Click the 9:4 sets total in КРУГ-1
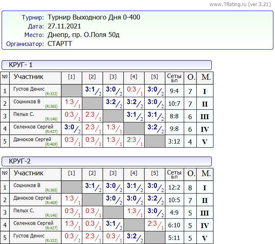The height and width of the screenshot is (244, 275). [174, 91]
